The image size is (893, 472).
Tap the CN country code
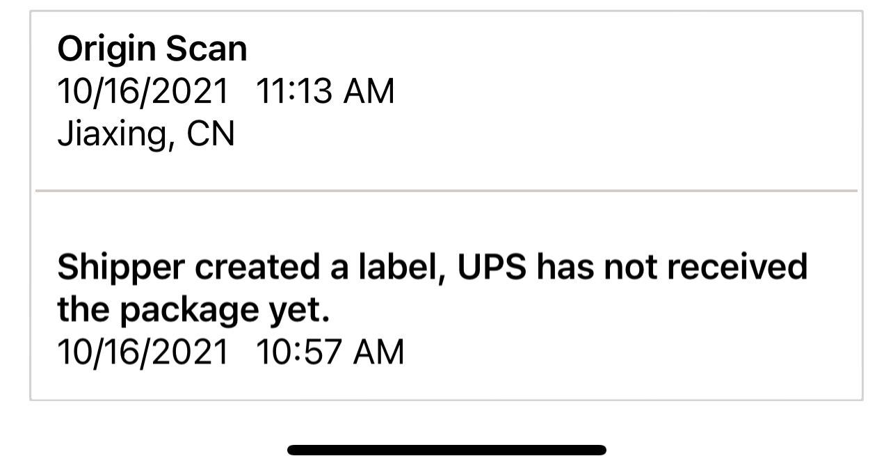(x=211, y=134)
